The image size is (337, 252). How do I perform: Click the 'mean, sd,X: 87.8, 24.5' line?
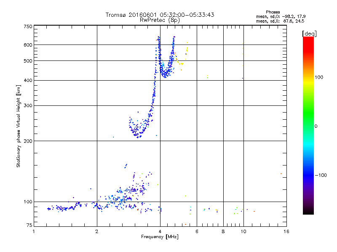coord(280,21)
